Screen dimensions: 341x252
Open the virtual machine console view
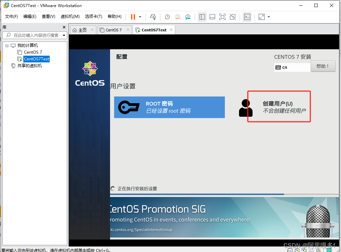coord(247,17)
